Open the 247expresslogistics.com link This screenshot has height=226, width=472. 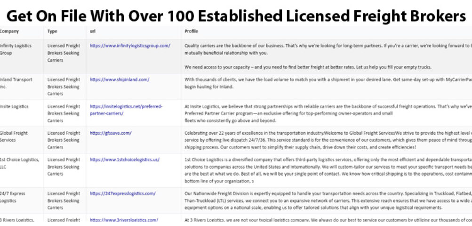(122, 194)
